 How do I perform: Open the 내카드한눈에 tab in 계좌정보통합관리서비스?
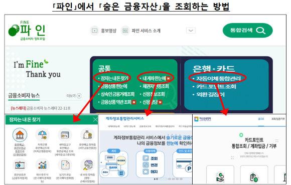tap(129, 126)
